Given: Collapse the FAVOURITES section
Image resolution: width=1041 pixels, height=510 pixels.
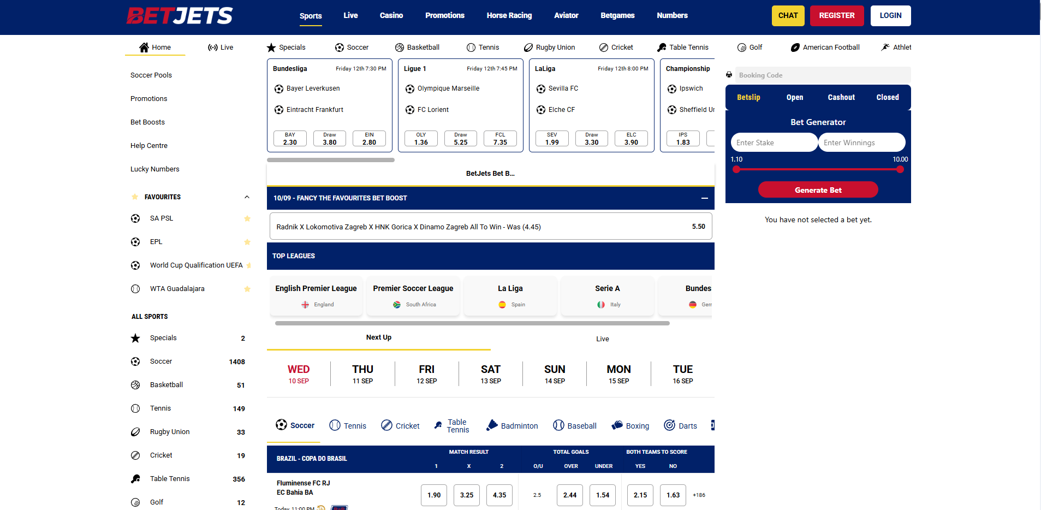Looking at the screenshot, I should (247, 197).
